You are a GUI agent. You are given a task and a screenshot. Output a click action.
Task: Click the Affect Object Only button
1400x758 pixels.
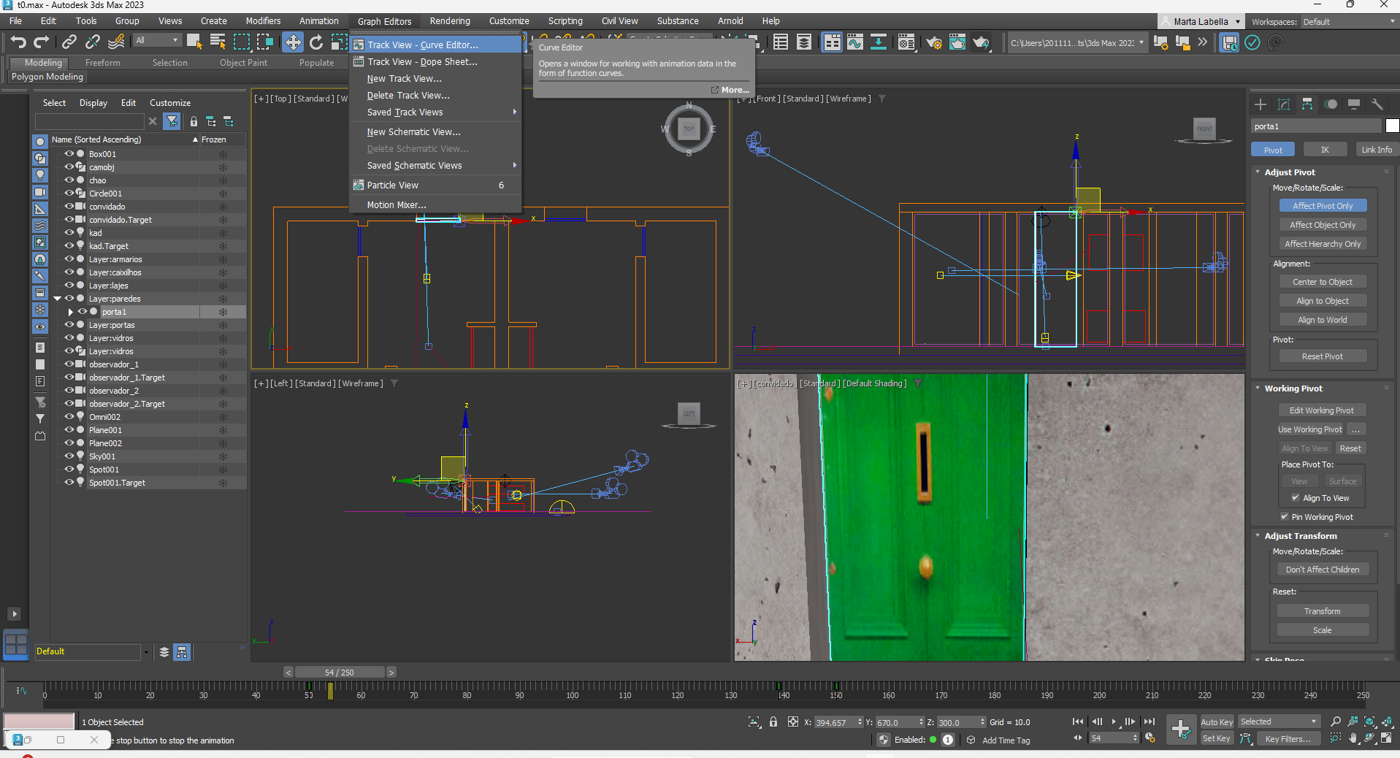[x=1322, y=225]
